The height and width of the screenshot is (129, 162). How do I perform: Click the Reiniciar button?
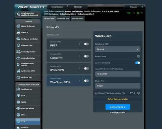coord(78,7)
